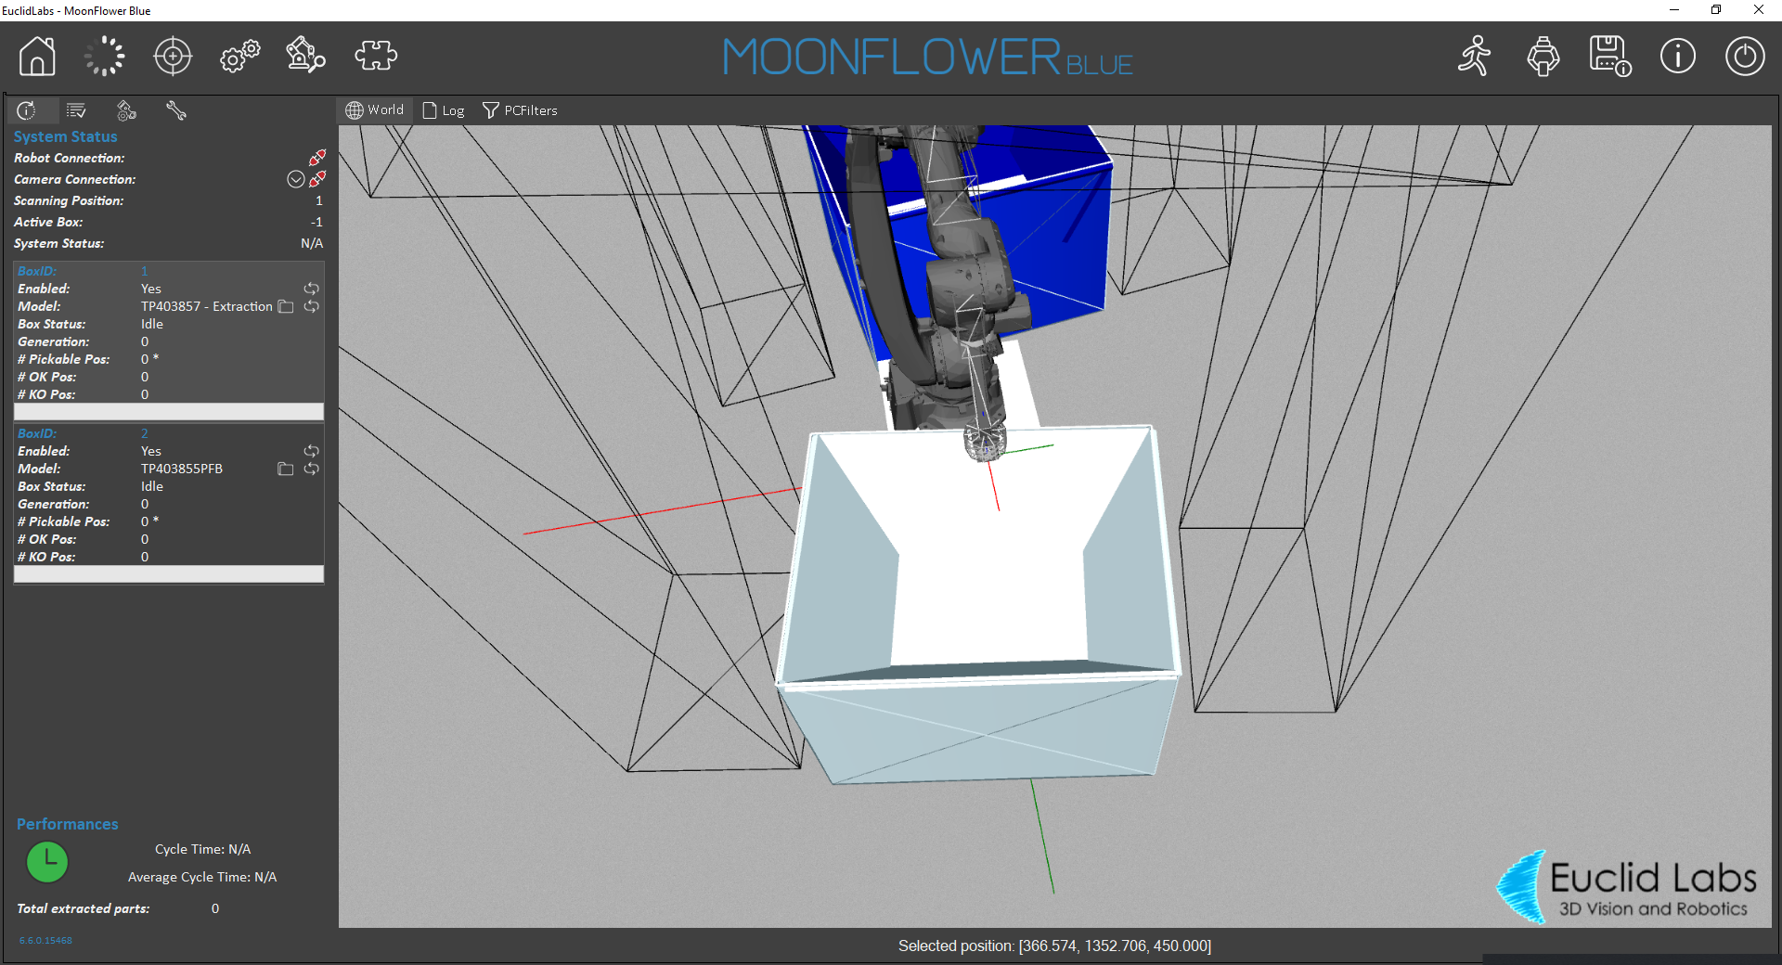
Task: Switch to the World view tab
Action: [375, 109]
